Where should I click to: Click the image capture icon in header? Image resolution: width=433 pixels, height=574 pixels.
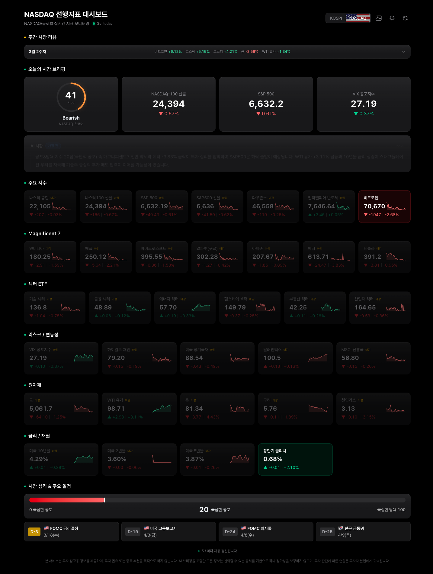[379, 18]
